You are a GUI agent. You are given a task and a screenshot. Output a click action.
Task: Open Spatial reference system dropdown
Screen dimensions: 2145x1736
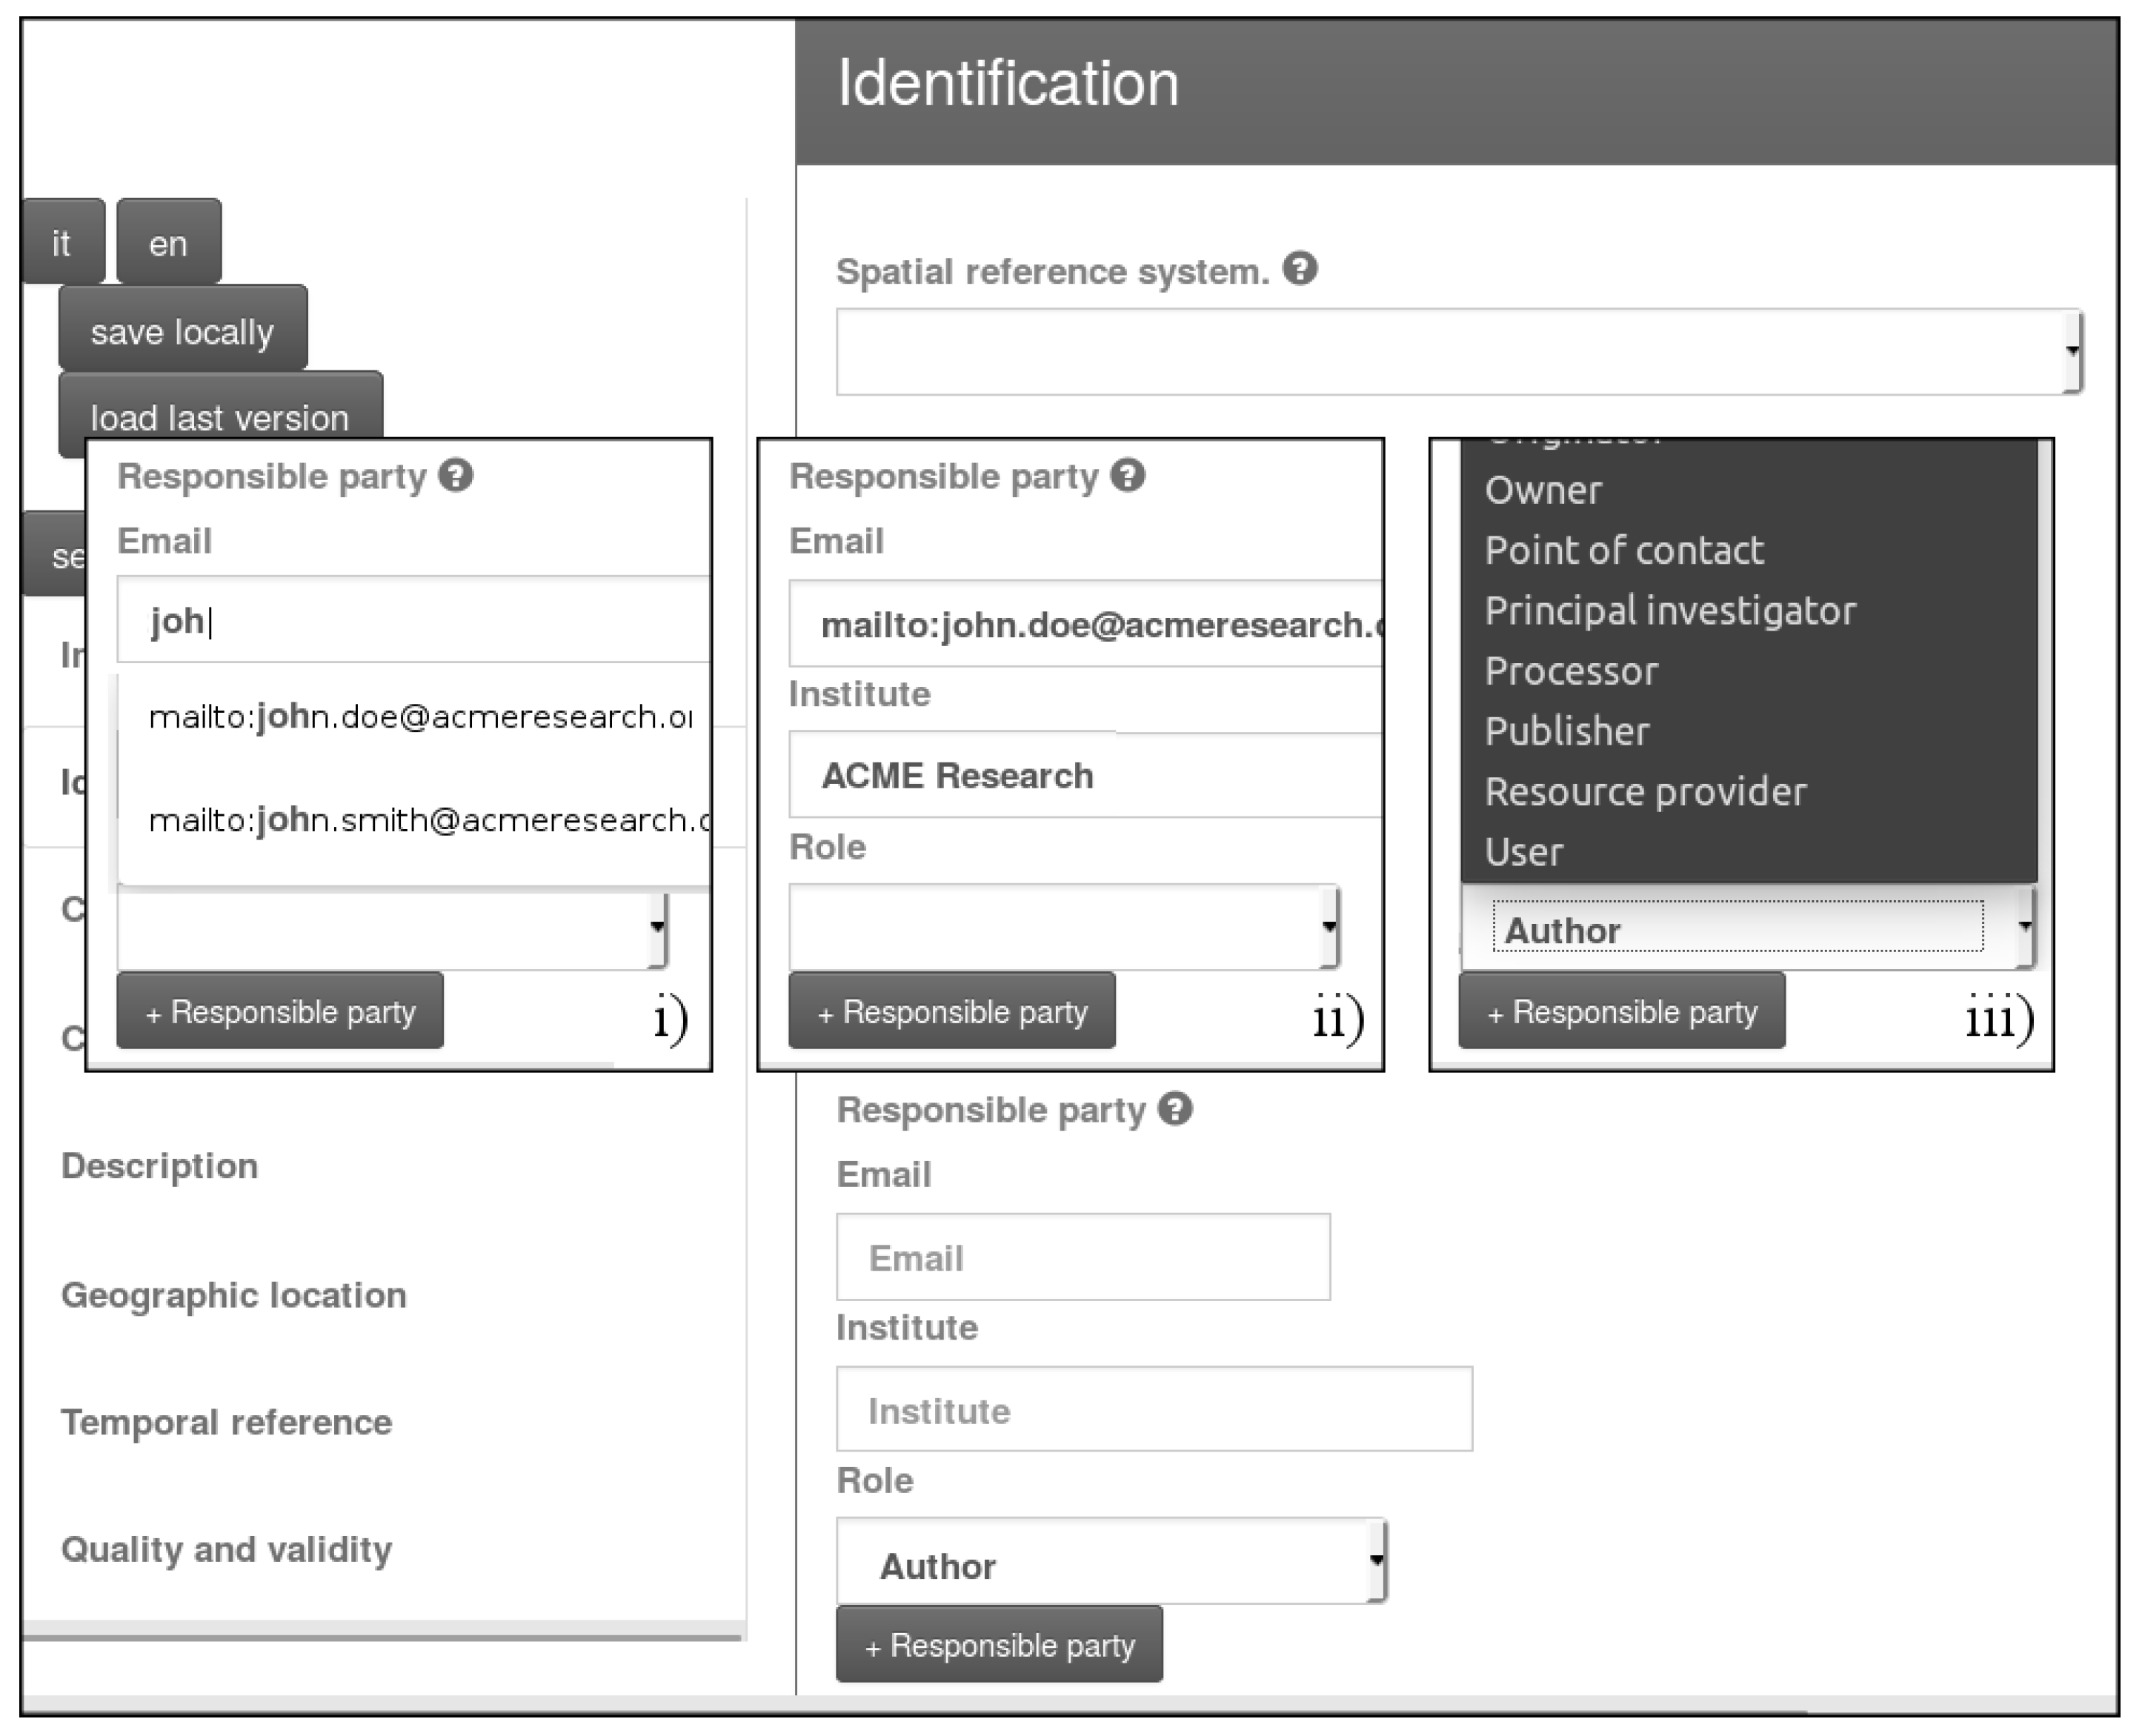pos(1459,351)
